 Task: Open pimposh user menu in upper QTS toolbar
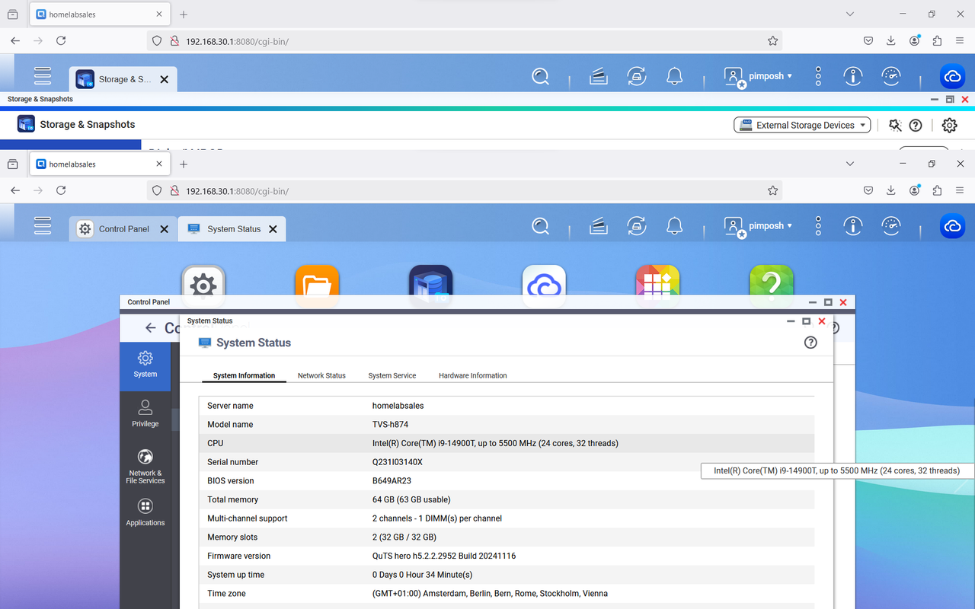(x=759, y=76)
